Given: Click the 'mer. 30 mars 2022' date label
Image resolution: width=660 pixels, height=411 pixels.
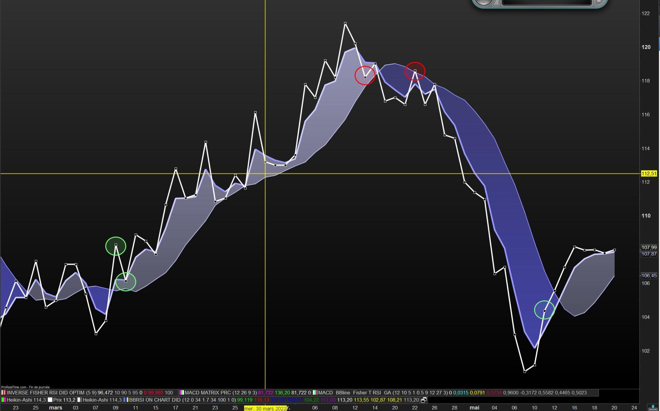Looking at the screenshot, I should coord(265,408).
